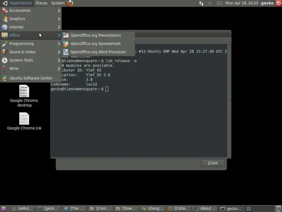Launch OpenOffice.org Presentation

98,35
